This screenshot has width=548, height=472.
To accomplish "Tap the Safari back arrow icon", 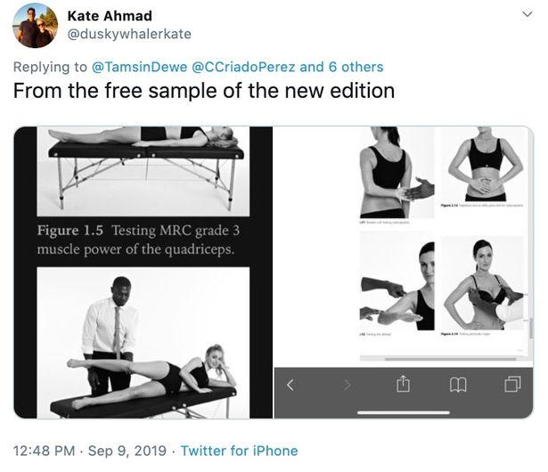I will (x=290, y=385).
